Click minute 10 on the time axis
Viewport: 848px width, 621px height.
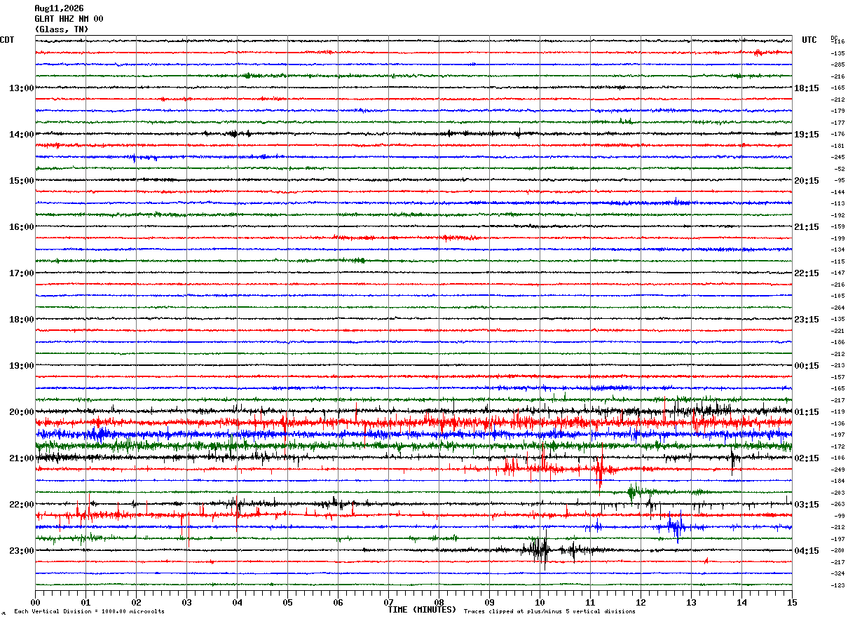(x=540, y=602)
